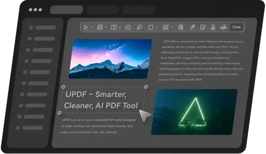The width and height of the screenshot is (266, 154).
Task: Choose the text box tool
Action: (114, 27)
